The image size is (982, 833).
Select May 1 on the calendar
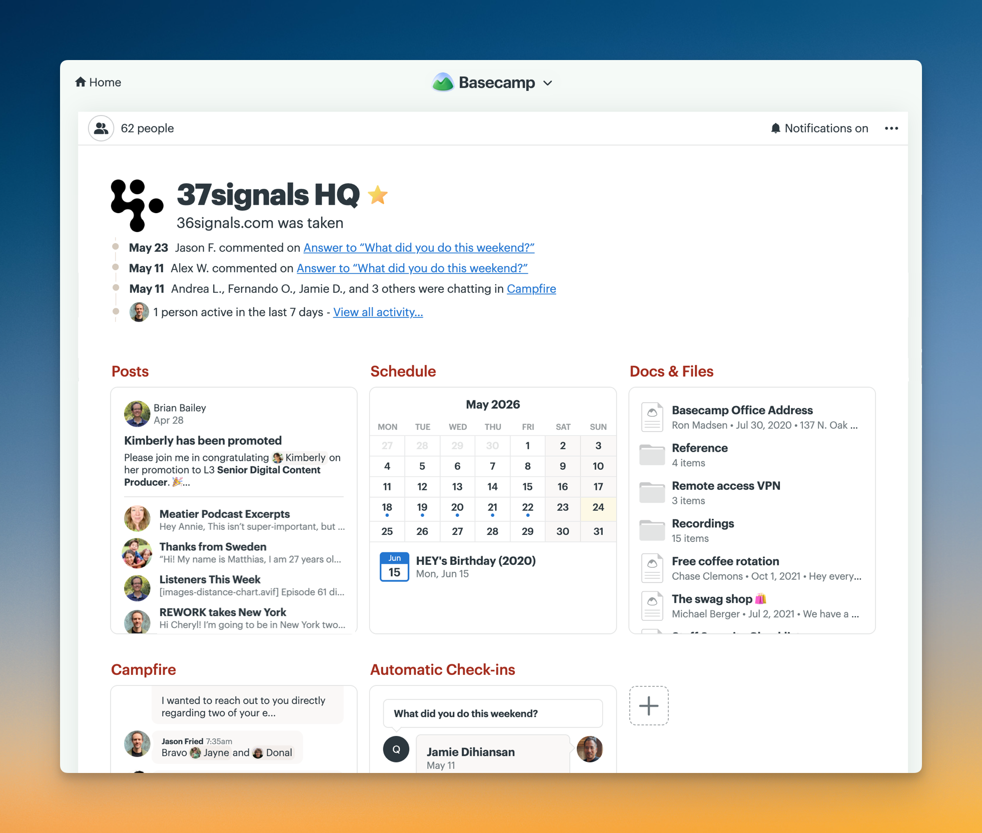(x=527, y=446)
